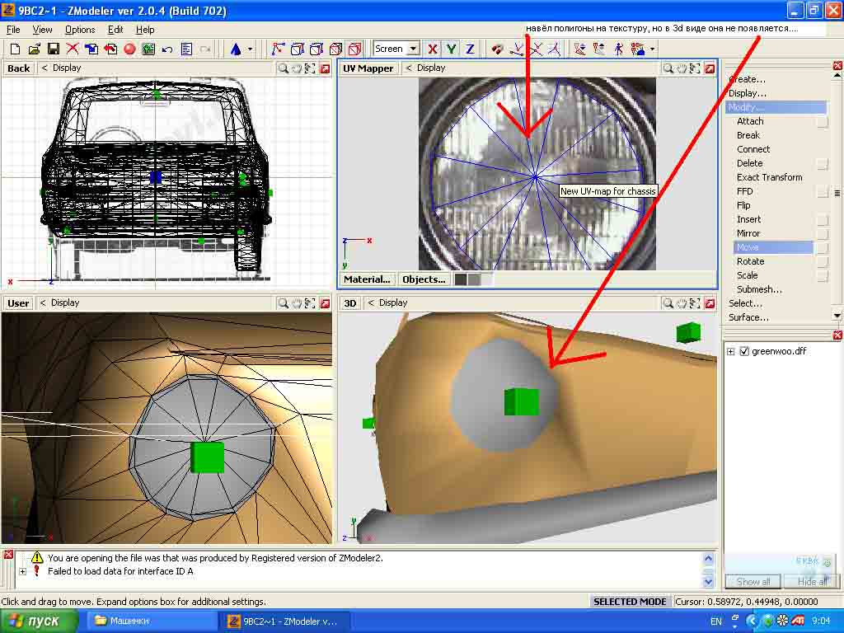Toggle the Z axis constraint button

coord(470,49)
